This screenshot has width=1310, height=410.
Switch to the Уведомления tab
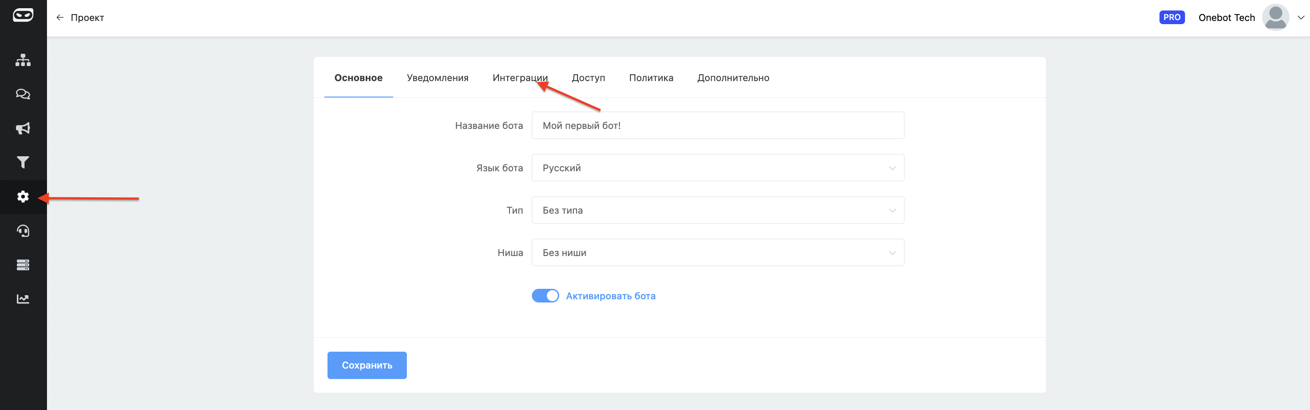click(437, 78)
